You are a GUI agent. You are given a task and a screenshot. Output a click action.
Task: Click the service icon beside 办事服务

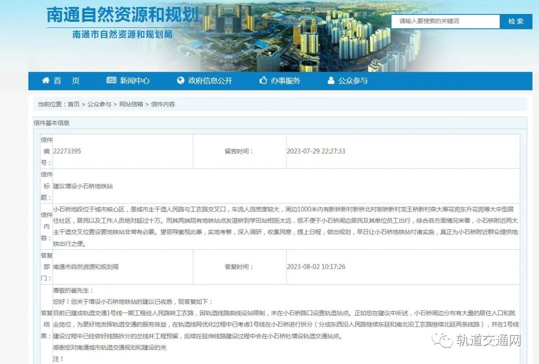tap(263, 80)
